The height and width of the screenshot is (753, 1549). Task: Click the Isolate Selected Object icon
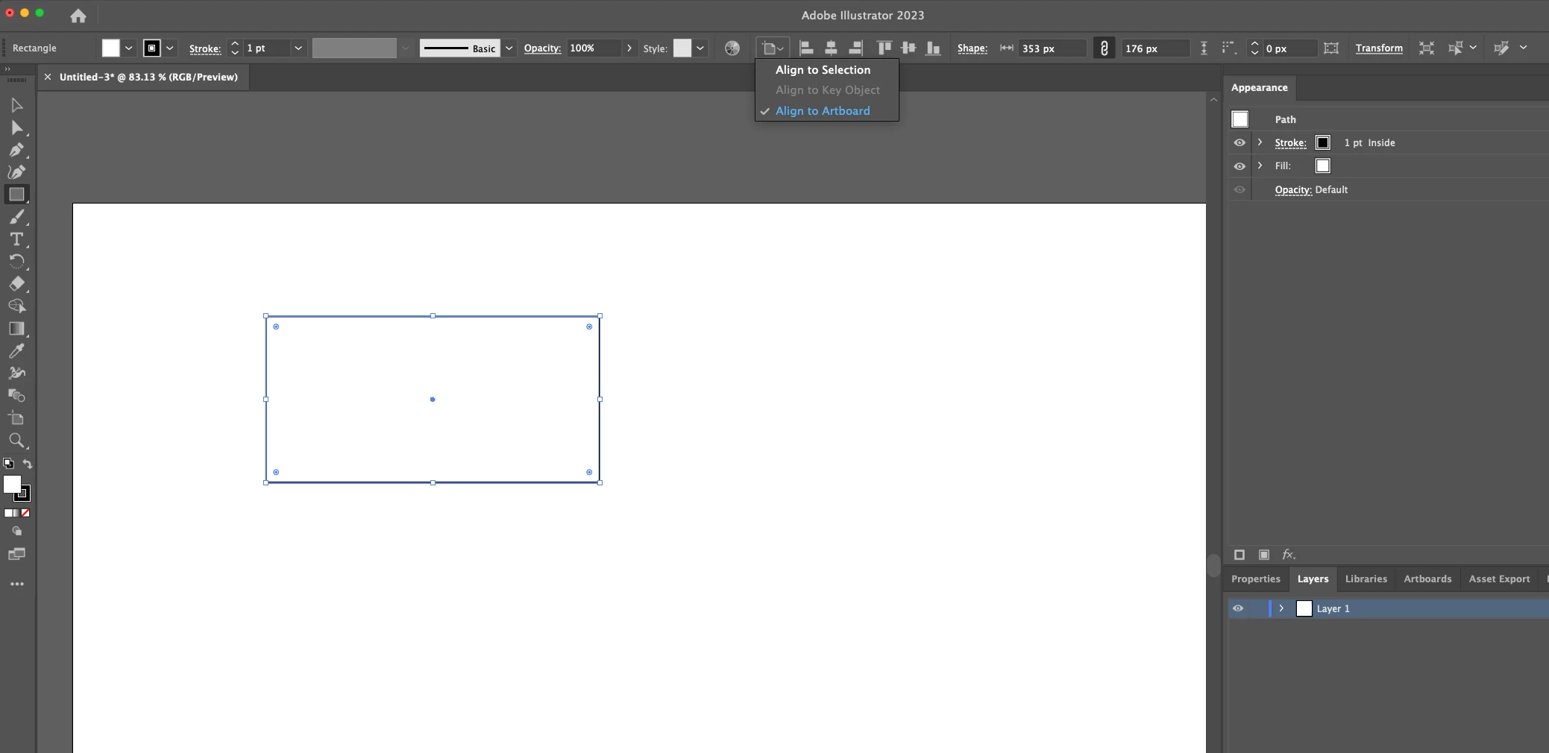[1426, 48]
